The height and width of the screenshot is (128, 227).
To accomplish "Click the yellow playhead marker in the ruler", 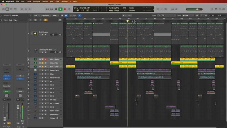I will [x=128, y=21].
